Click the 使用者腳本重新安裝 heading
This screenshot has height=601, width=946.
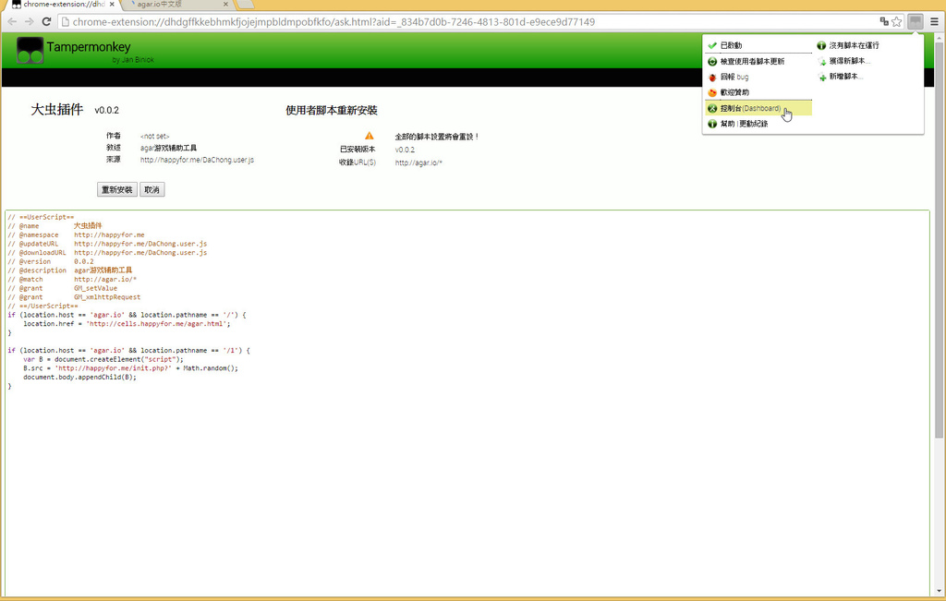click(332, 110)
